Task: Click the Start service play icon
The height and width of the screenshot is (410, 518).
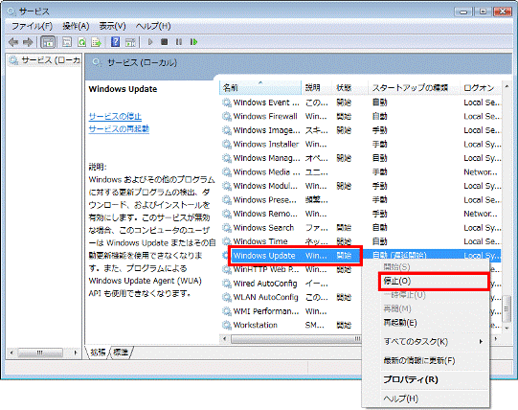Action: pos(150,42)
